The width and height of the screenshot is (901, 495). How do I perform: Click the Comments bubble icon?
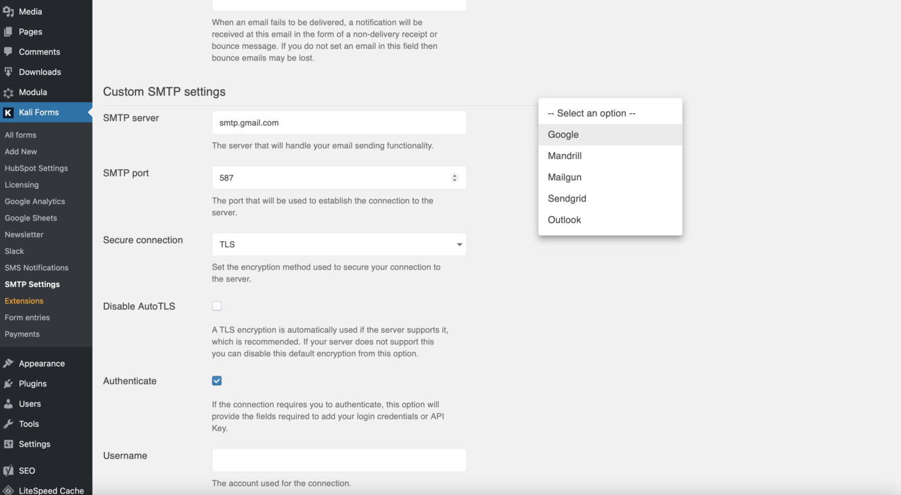(8, 52)
